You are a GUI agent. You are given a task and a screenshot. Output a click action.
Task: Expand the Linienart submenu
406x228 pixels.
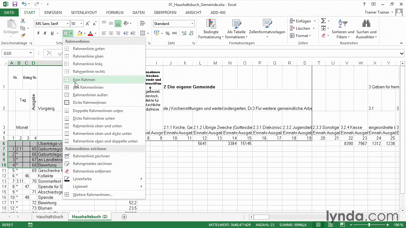tap(104, 187)
